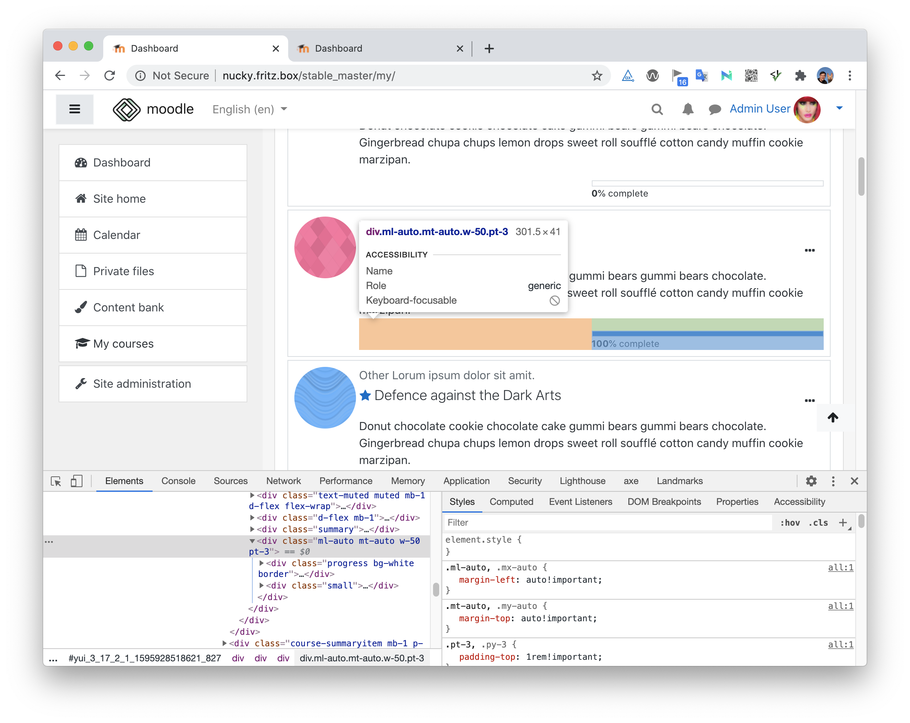
Task: Open the DevTools Landmarks tab
Action: click(x=679, y=481)
